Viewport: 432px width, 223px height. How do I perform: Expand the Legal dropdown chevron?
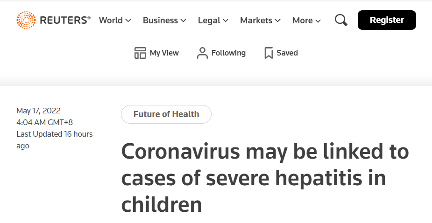pyautogui.click(x=226, y=21)
